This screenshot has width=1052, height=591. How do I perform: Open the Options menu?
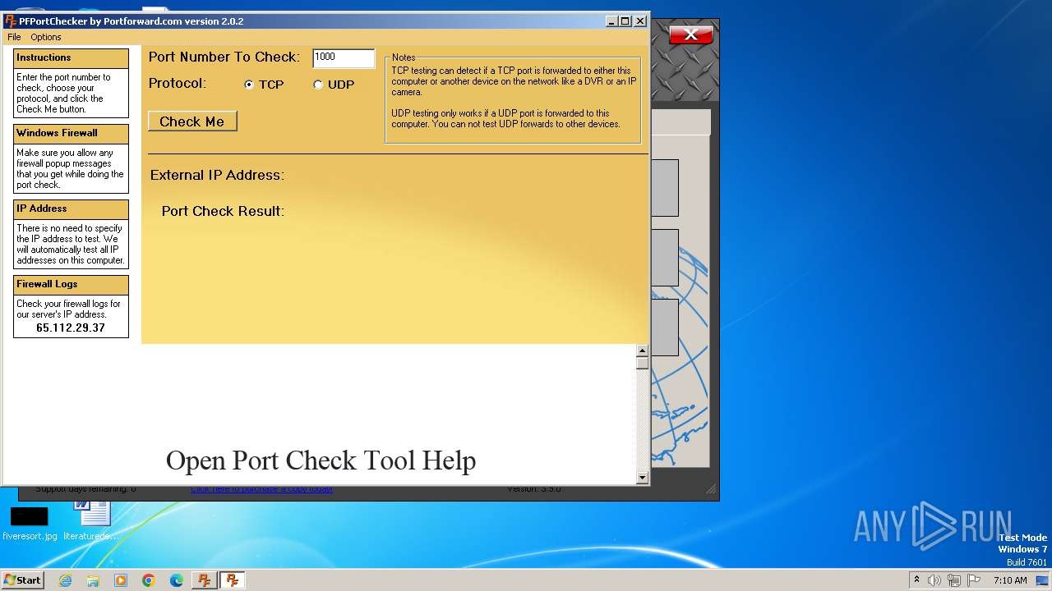[x=46, y=37]
